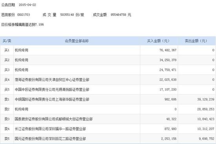Select the buy amount 22,025,638

168,80
